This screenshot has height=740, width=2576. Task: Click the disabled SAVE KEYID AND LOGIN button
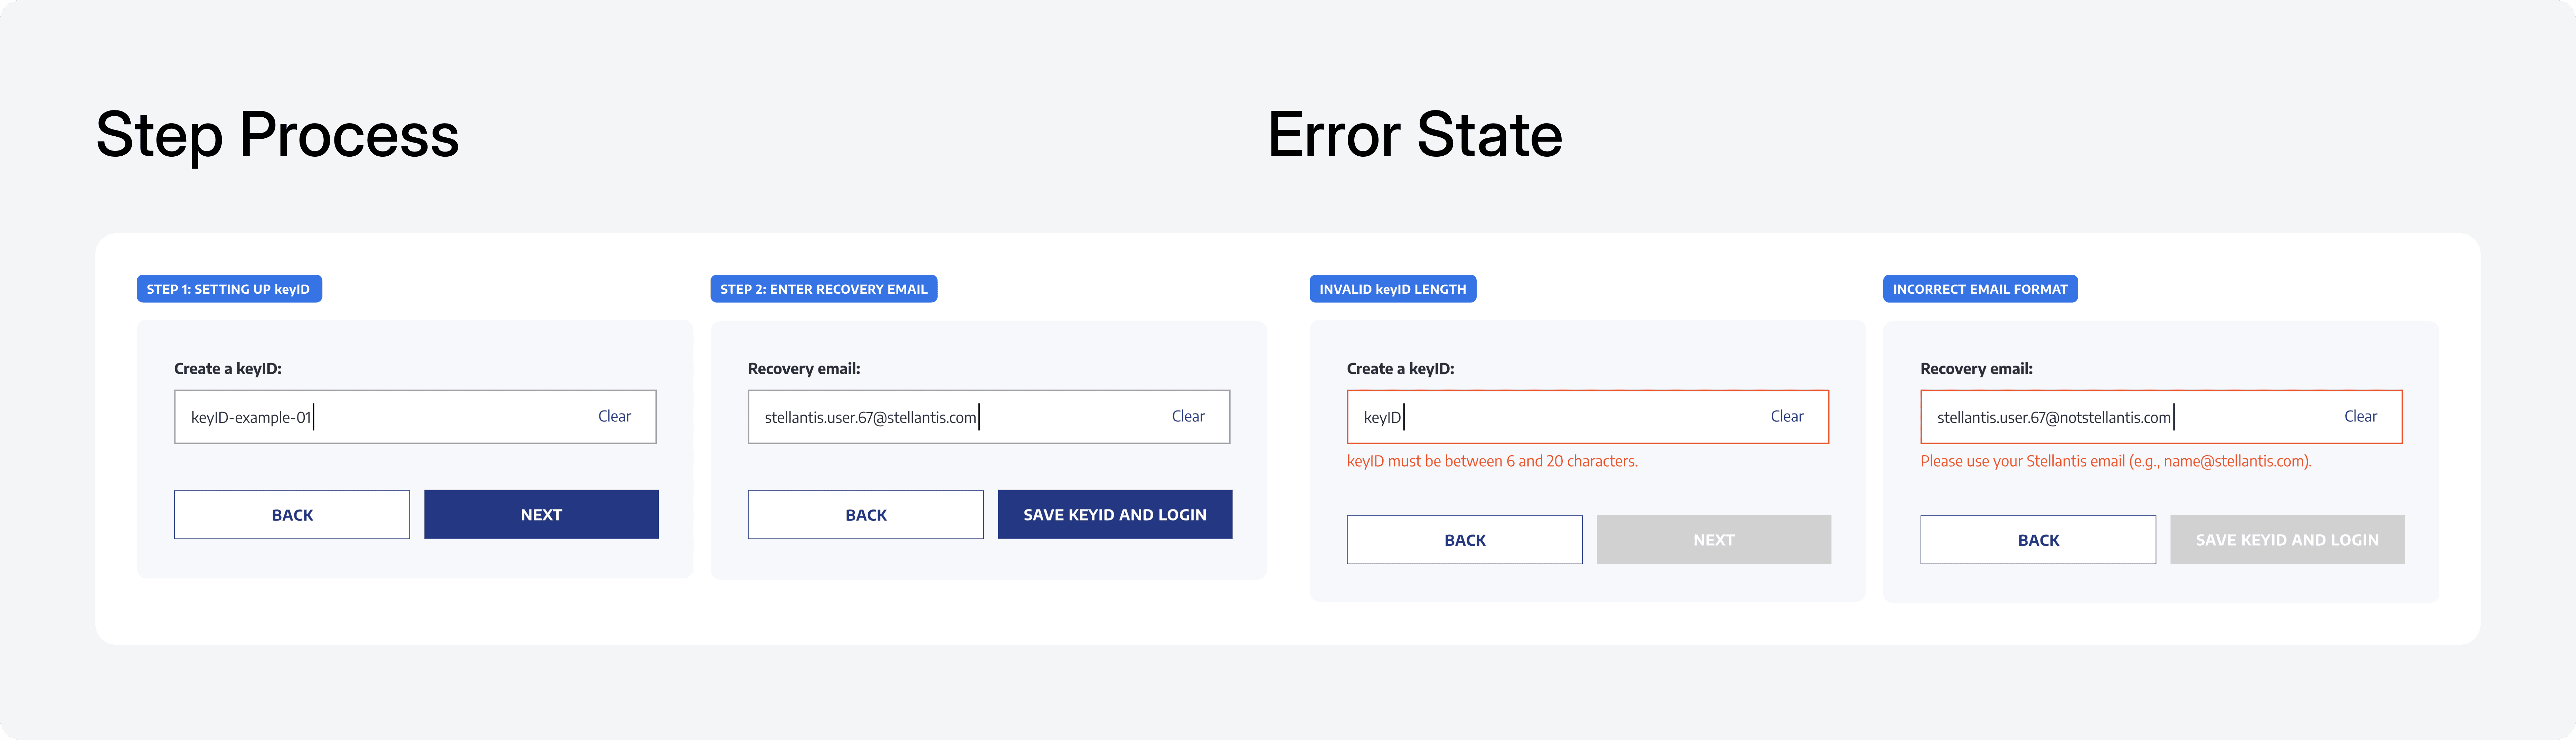(x=2287, y=539)
